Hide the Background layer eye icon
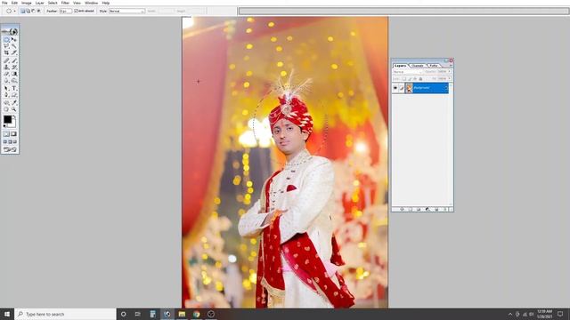The image size is (570, 320). tap(395, 88)
